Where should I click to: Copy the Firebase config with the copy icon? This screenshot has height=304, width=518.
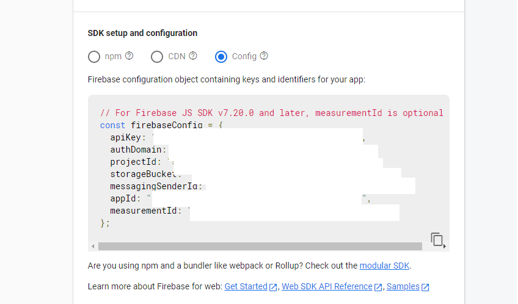437,239
